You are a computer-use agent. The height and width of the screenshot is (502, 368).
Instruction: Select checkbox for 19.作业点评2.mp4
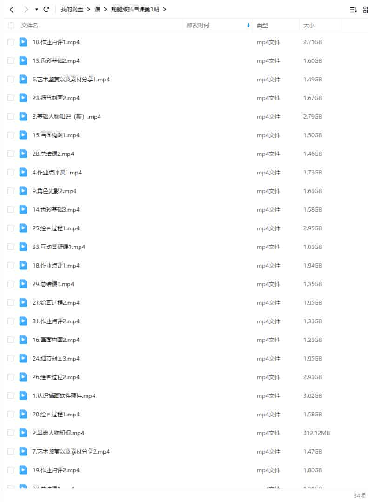(x=11, y=470)
